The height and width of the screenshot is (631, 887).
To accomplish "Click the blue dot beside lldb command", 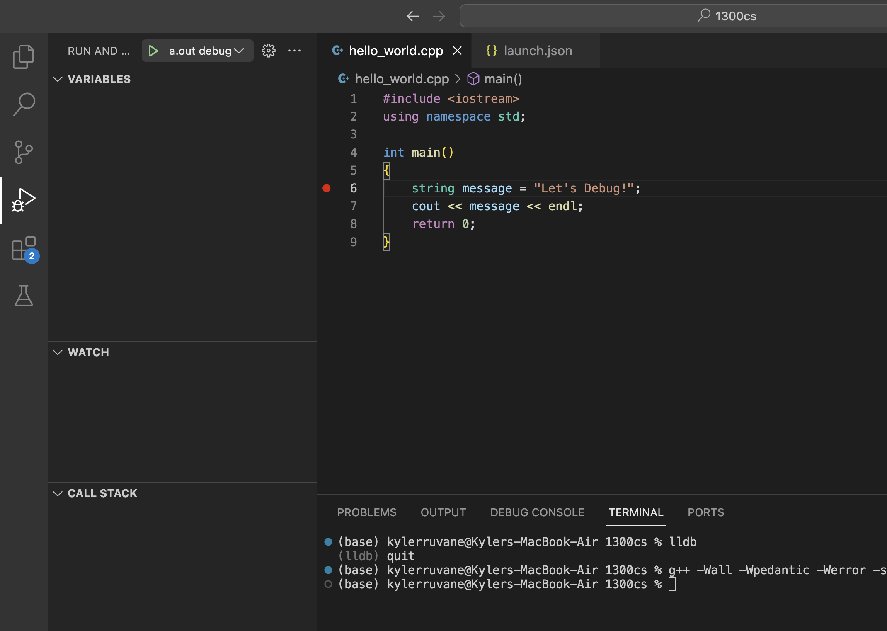I will [328, 541].
